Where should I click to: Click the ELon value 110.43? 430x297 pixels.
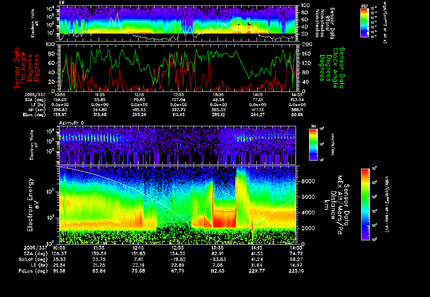point(178,115)
